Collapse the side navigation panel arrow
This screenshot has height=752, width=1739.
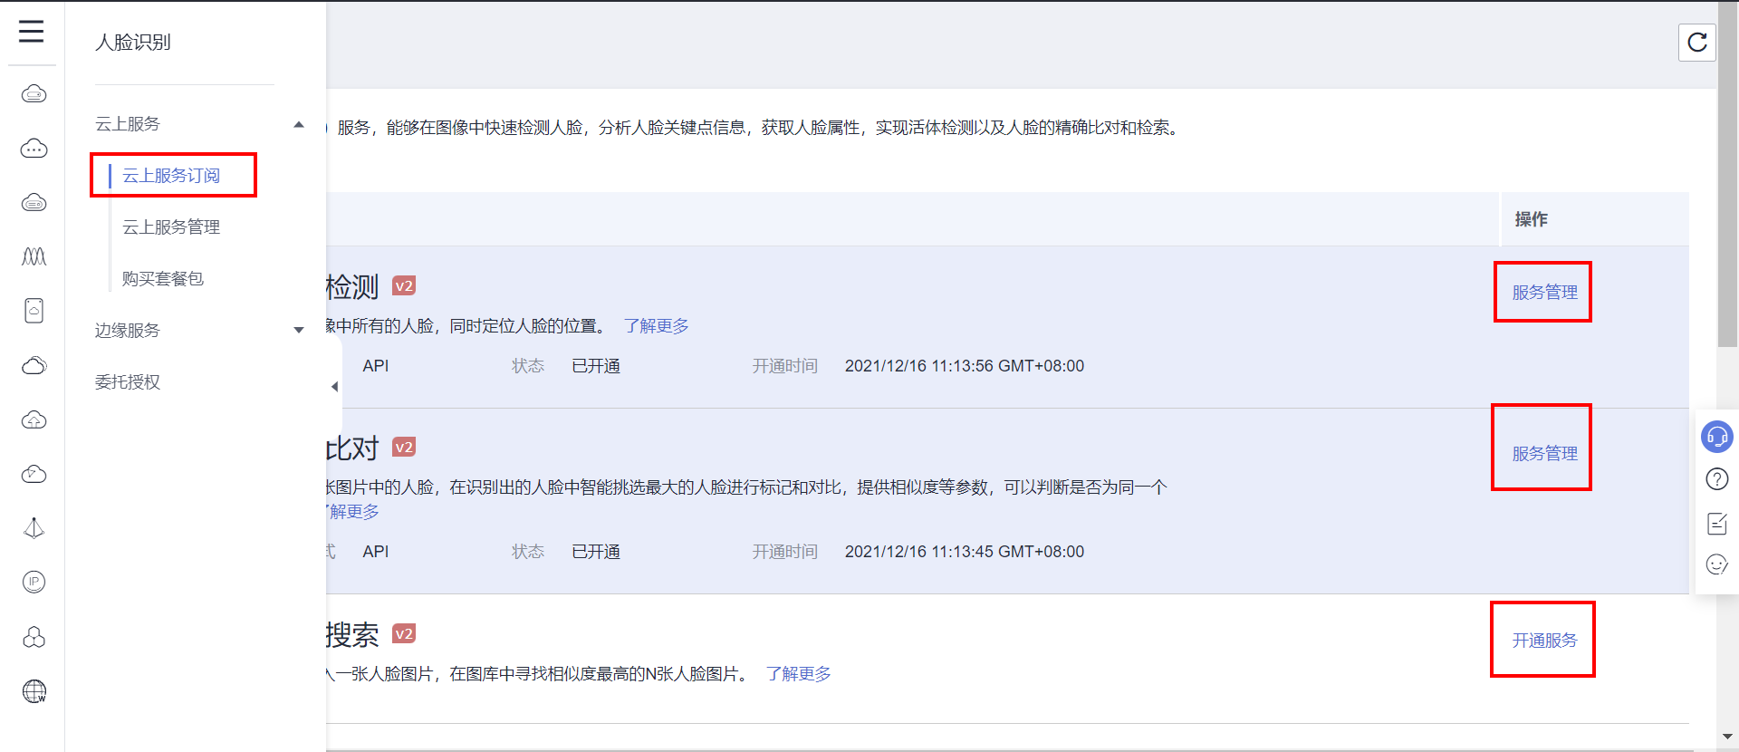coord(334,387)
